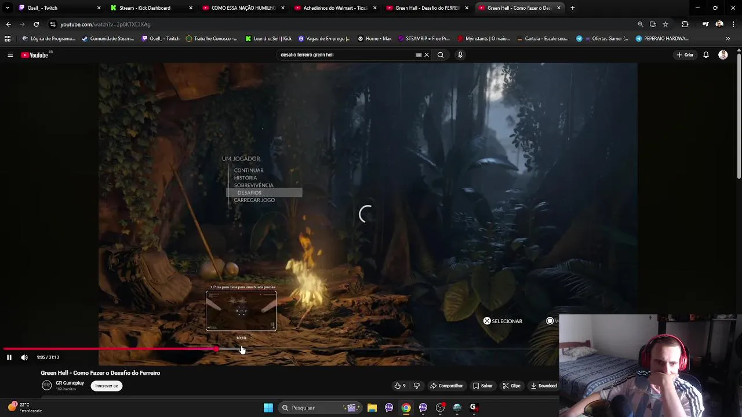The image size is (742, 417).
Task: Open the Leandro_Sell | Kick bookmark
Action: [x=268, y=39]
